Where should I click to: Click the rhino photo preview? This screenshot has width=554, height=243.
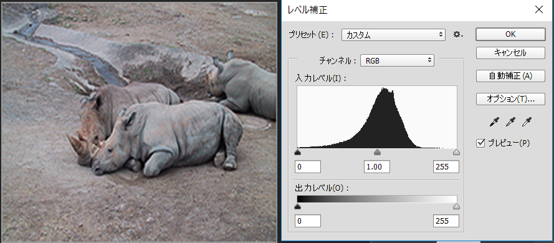coord(138,122)
